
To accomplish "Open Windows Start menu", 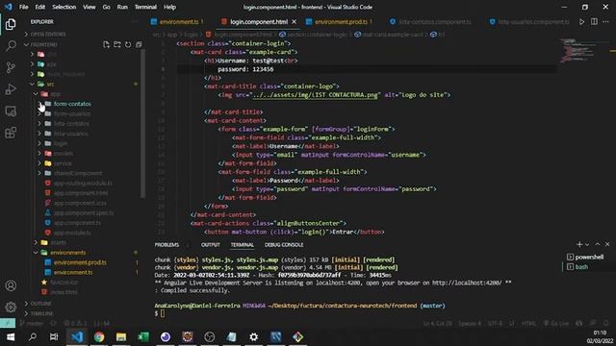I will (x=11, y=337).
